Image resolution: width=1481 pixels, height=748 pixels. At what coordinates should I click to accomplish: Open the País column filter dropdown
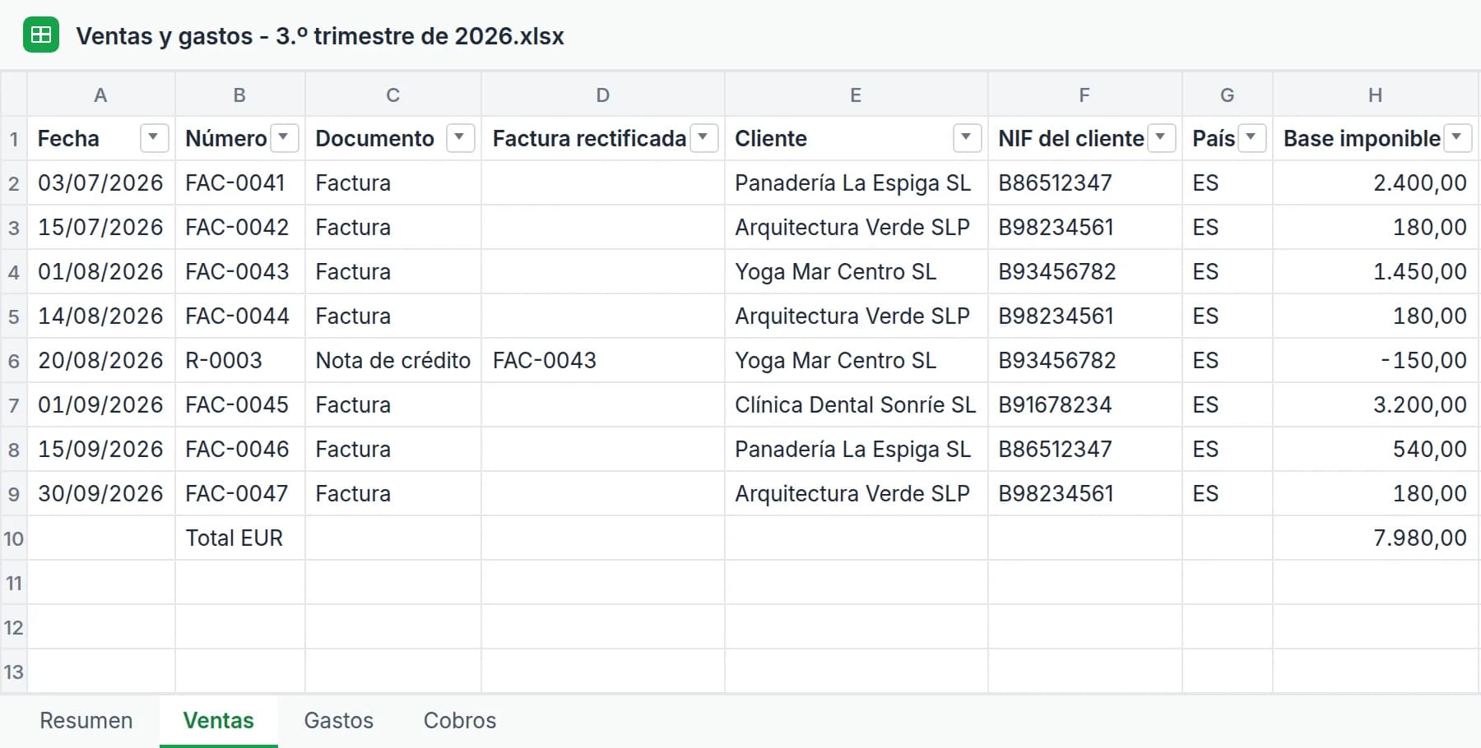pos(1251,137)
